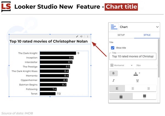This screenshot has height=116, width=165.
Task: Open the three-dot more options menu on chart
Action: [87, 36]
